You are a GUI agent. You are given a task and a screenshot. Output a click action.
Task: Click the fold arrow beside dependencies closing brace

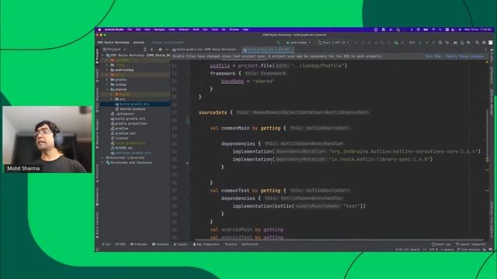(188, 164)
